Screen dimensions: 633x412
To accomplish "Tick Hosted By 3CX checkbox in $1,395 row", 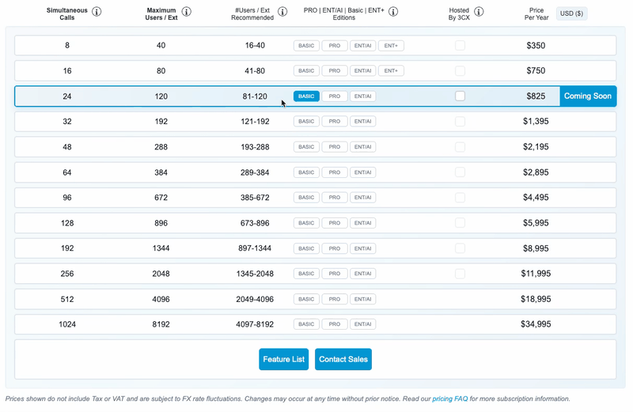I will (460, 122).
